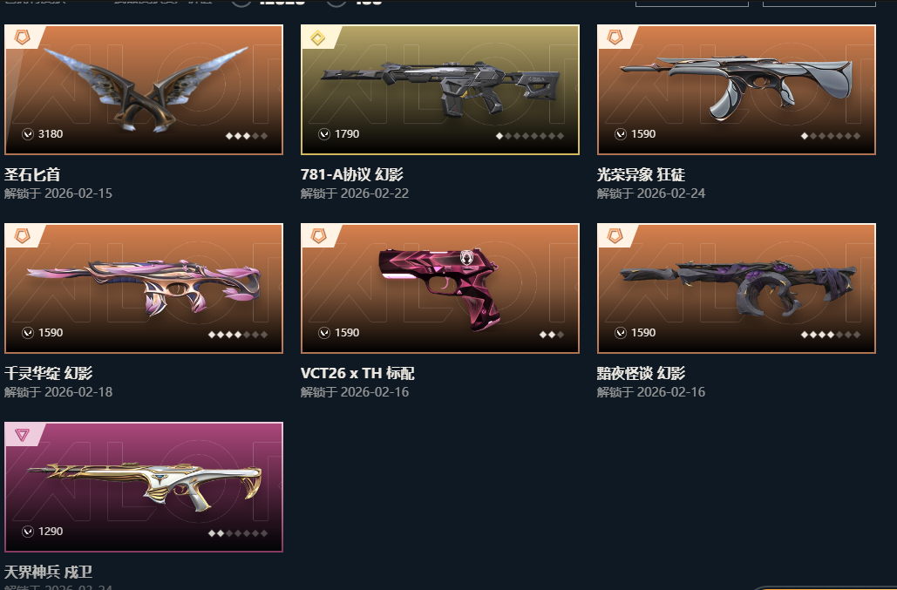897x590 pixels.
Task: Open the 光荣异象 狂徒 vandal skin card
Action: (737, 90)
